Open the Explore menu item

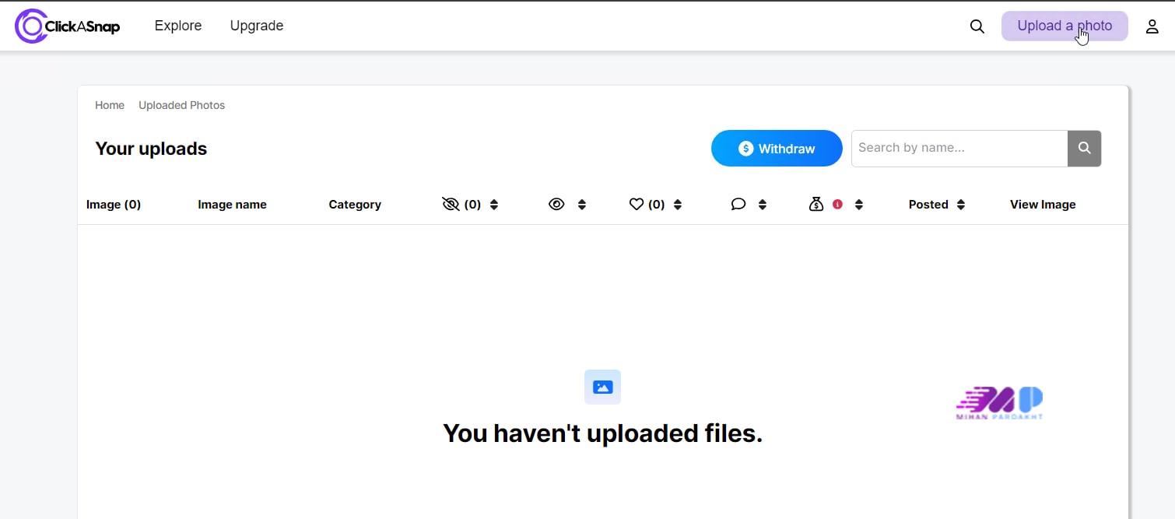[178, 26]
